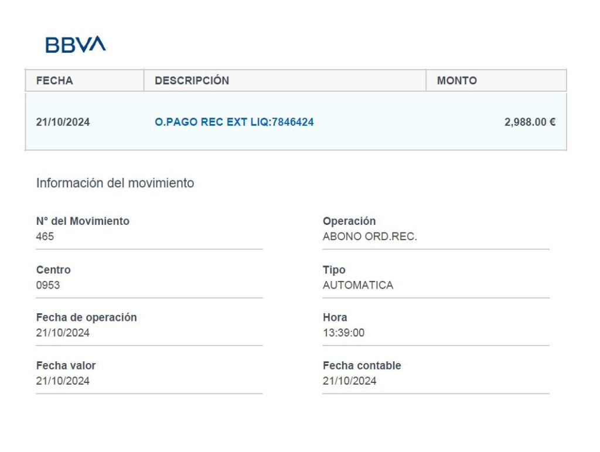Select the movement number 465
The width and height of the screenshot is (600, 452).
pyautogui.click(x=45, y=237)
